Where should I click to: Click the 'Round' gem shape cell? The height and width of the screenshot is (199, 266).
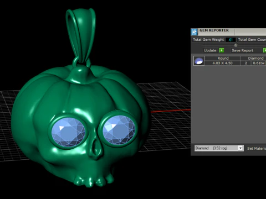(x=223, y=58)
